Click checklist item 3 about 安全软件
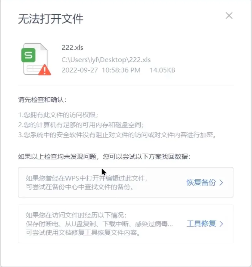This screenshot has height=267, width=252. 117,135
